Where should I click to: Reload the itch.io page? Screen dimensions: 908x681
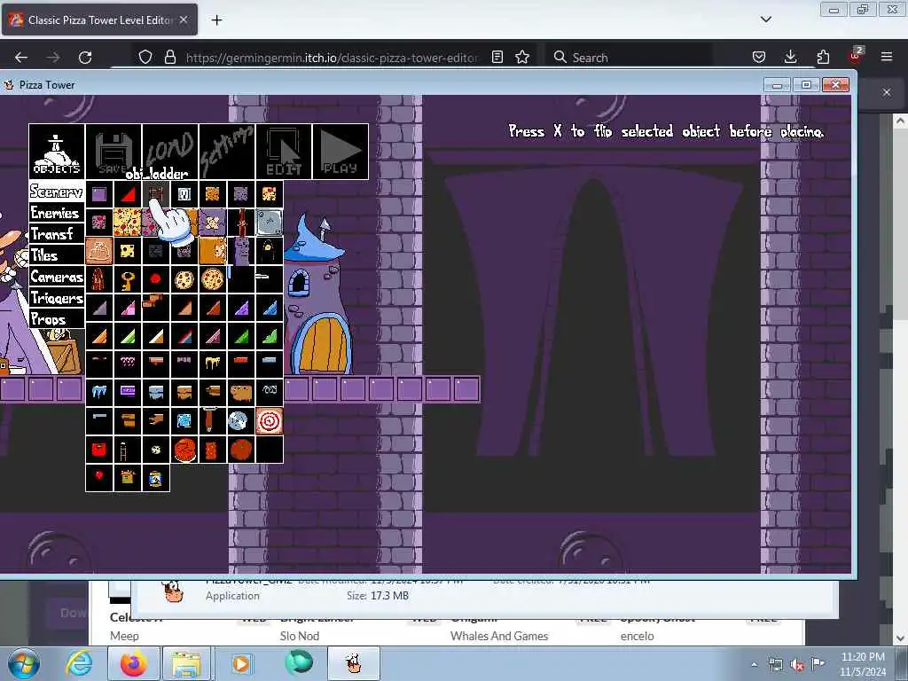[85, 58]
